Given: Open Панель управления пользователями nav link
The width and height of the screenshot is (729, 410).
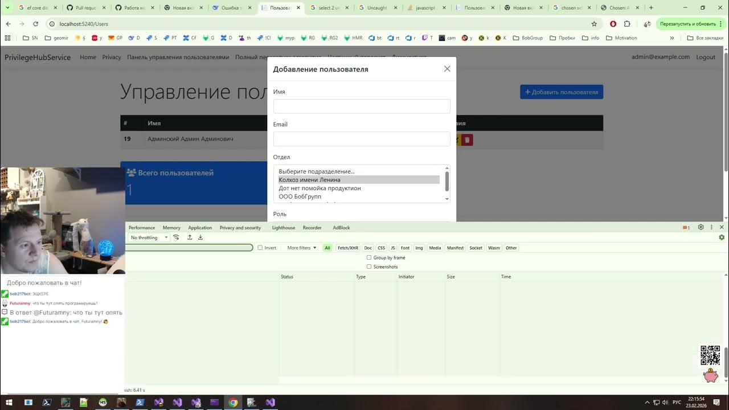Looking at the screenshot, I should 178,57.
